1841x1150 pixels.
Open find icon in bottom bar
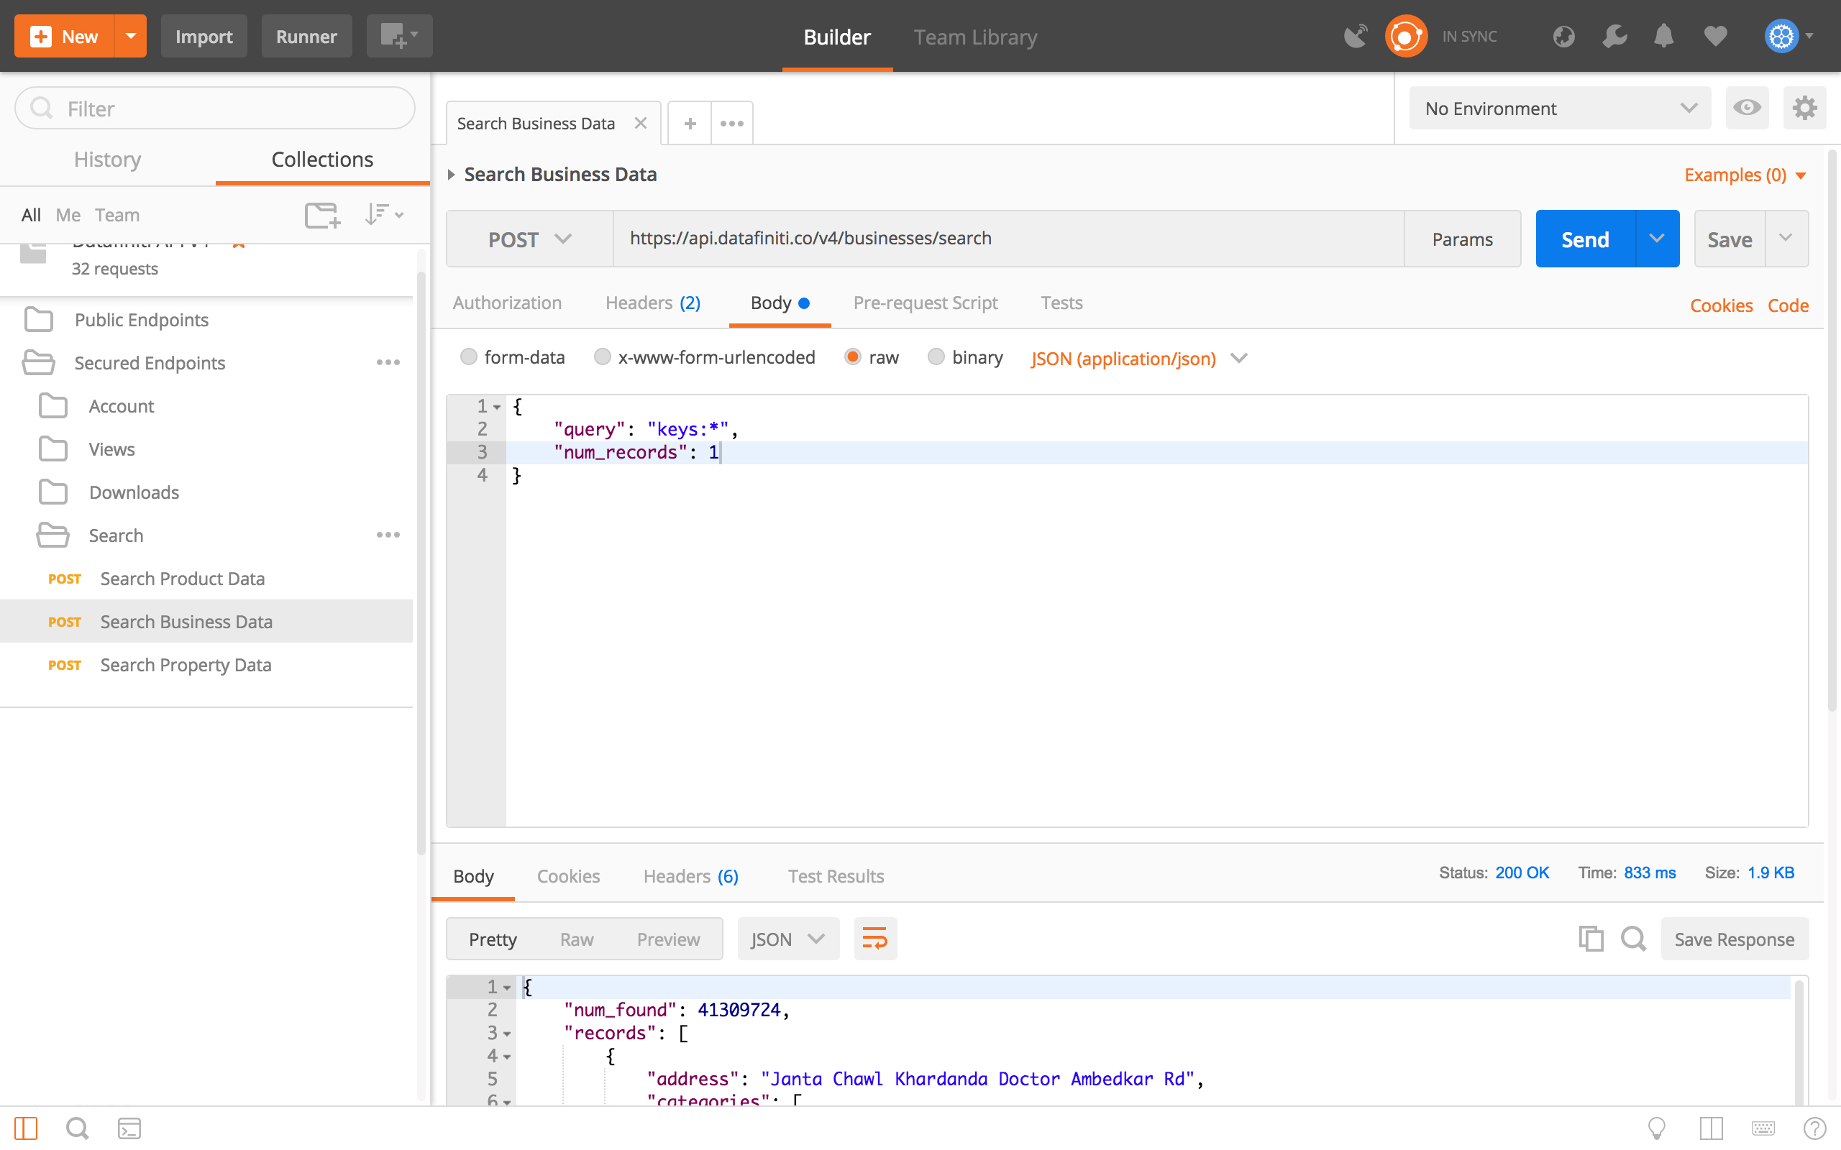click(x=77, y=1128)
